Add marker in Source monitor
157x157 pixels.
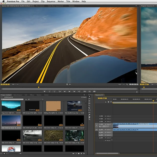(x=45, y=92)
